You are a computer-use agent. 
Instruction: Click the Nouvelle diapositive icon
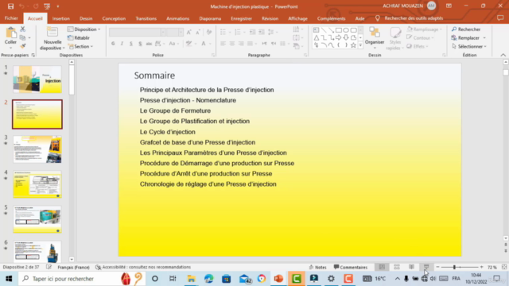tap(52, 33)
